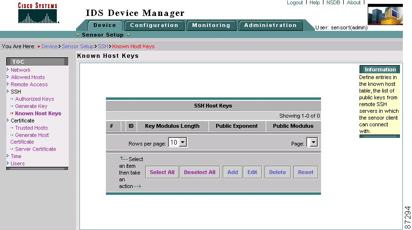Image resolution: width=412 pixels, height=230 pixels.
Task: Select Known Host Keys in the TOC
Action: pyautogui.click(x=38, y=113)
